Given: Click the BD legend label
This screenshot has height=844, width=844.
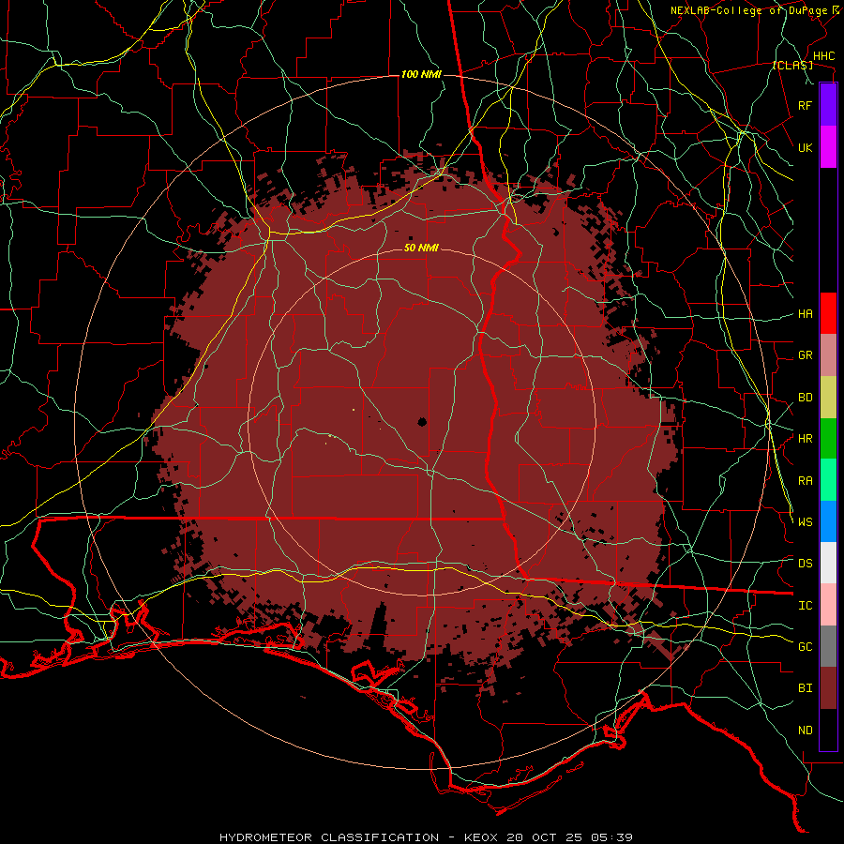Looking at the screenshot, I should click(806, 398).
